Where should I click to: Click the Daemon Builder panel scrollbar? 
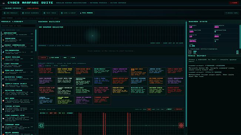[x=186, y=74]
